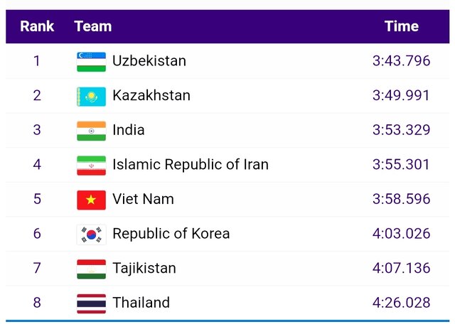Click the Thailand flag icon
Screen dimensions: 455x324
click(x=91, y=303)
